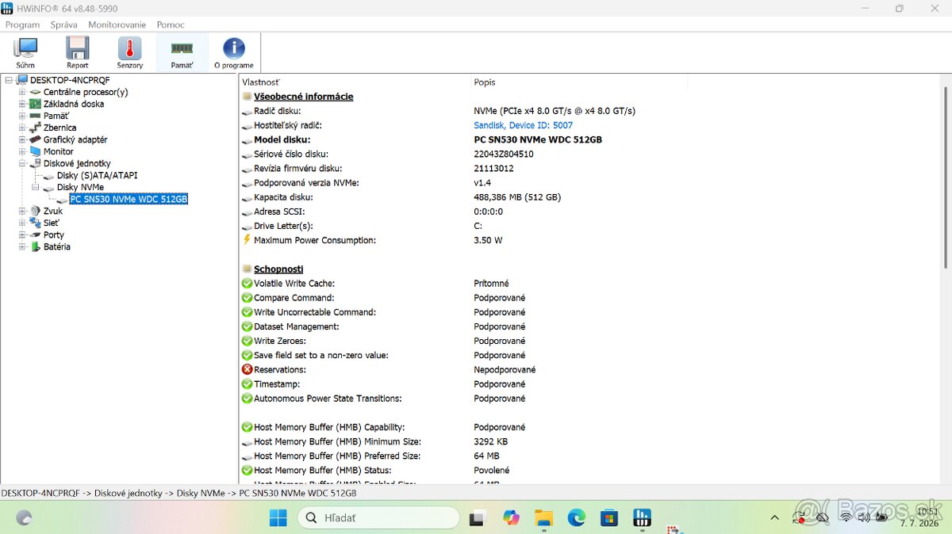
Task: Click the taskbar Hľadať search field
Action: tap(378, 518)
